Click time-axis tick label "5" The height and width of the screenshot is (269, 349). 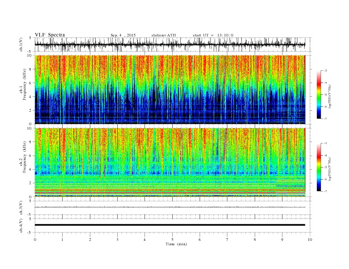click(172, 240)
